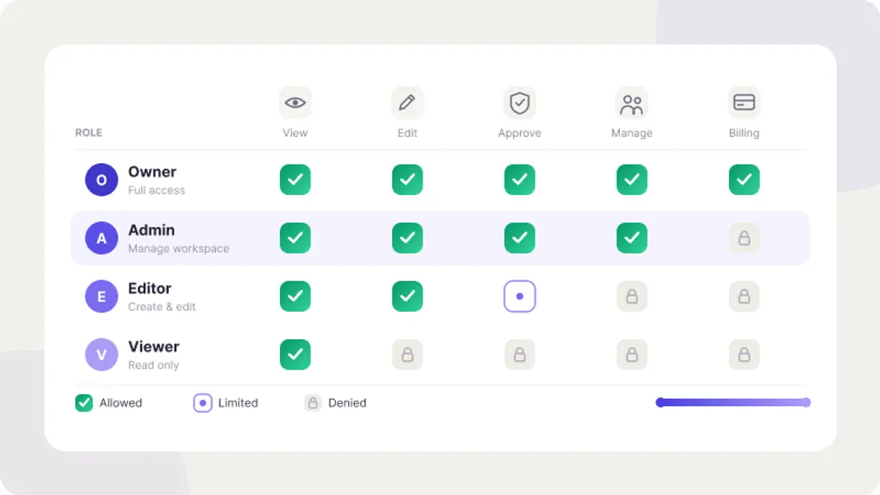Toggle Viewer's View permission checkbox

(295, 355)
